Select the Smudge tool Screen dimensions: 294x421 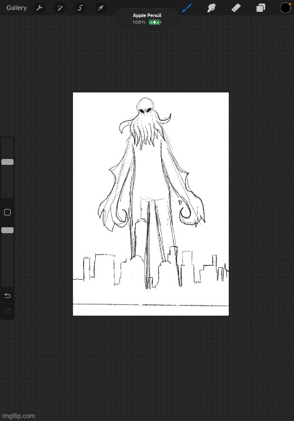click(x=212, y=8)
